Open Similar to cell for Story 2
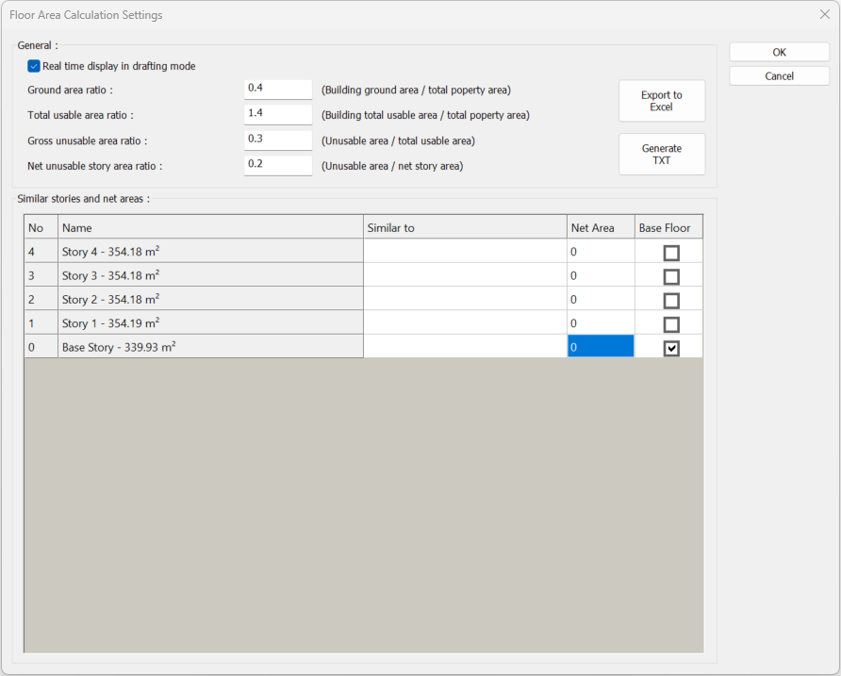The width and height of the screenshot is (841, 676). click(x=465, y=300)
